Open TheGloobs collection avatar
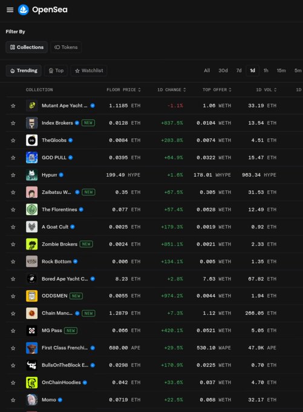303x412 pixels. click(31, 141)
